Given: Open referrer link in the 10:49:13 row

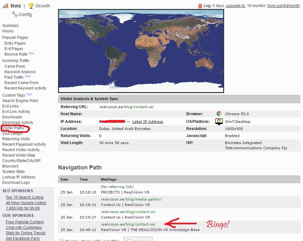Looking at the screenshot, I should (128, 224).
